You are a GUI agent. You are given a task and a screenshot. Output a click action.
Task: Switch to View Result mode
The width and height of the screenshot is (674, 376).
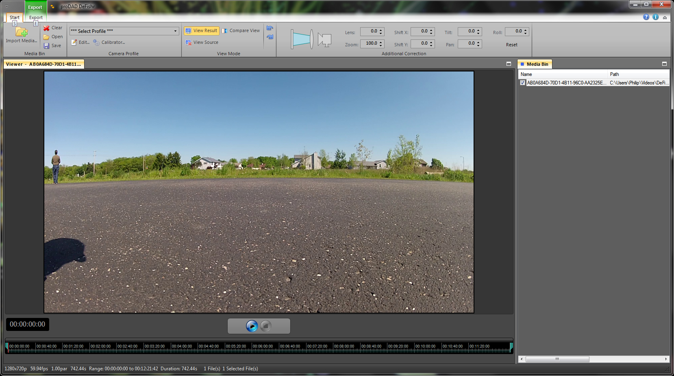click(x=202, y=31)
